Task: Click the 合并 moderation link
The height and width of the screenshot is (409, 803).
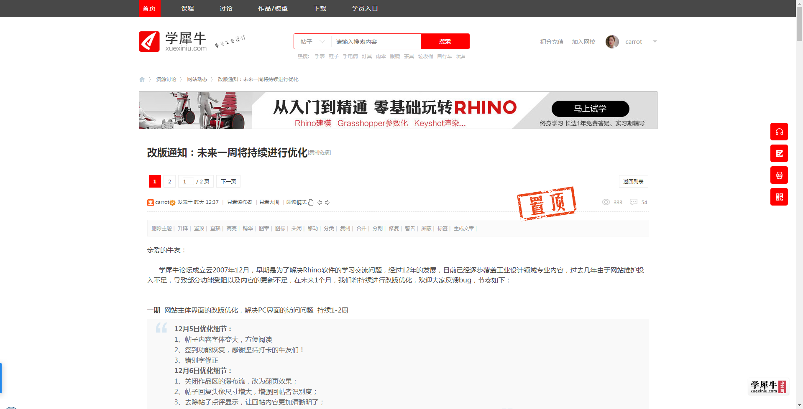Action: point(361,229)
